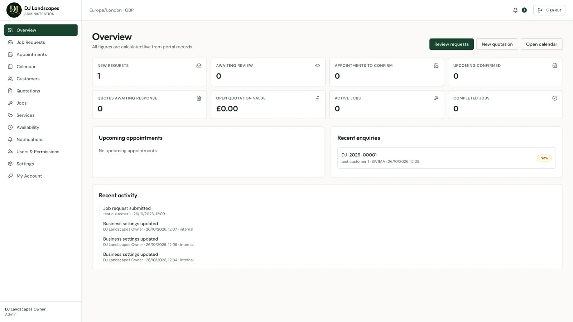This screenshot has width=573, height=322.
Task: Click the inbox icon on New Requests card
Action: [199, 66]
